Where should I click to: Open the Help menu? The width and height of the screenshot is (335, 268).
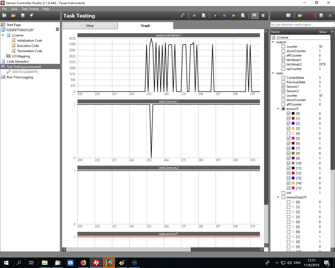click(46, 9)
